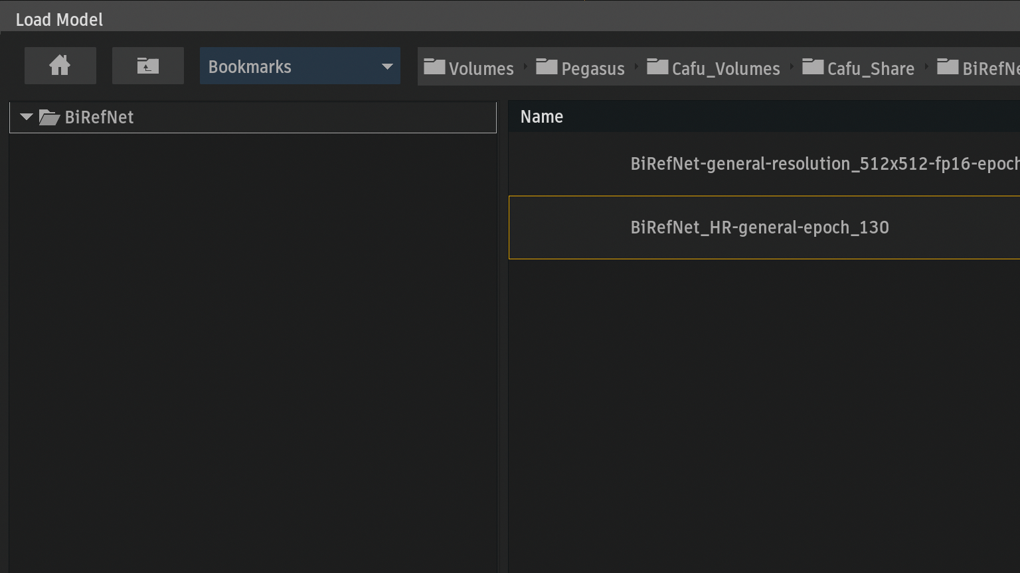Click the open folder icon in the tree

[x=49, y=118]
